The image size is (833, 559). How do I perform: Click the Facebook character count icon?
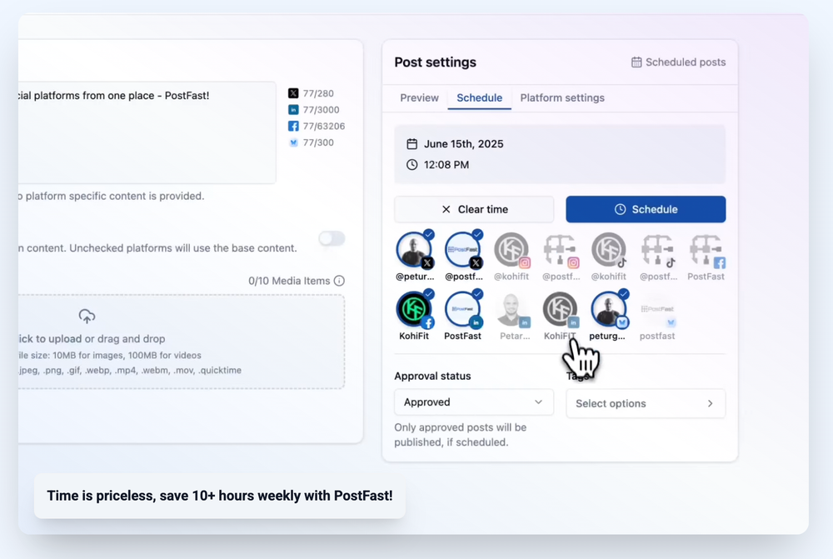293,127
